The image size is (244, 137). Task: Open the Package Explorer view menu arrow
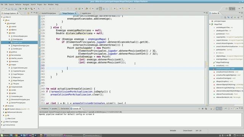[32, 13]
